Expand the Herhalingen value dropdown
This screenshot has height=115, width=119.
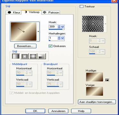62,38
